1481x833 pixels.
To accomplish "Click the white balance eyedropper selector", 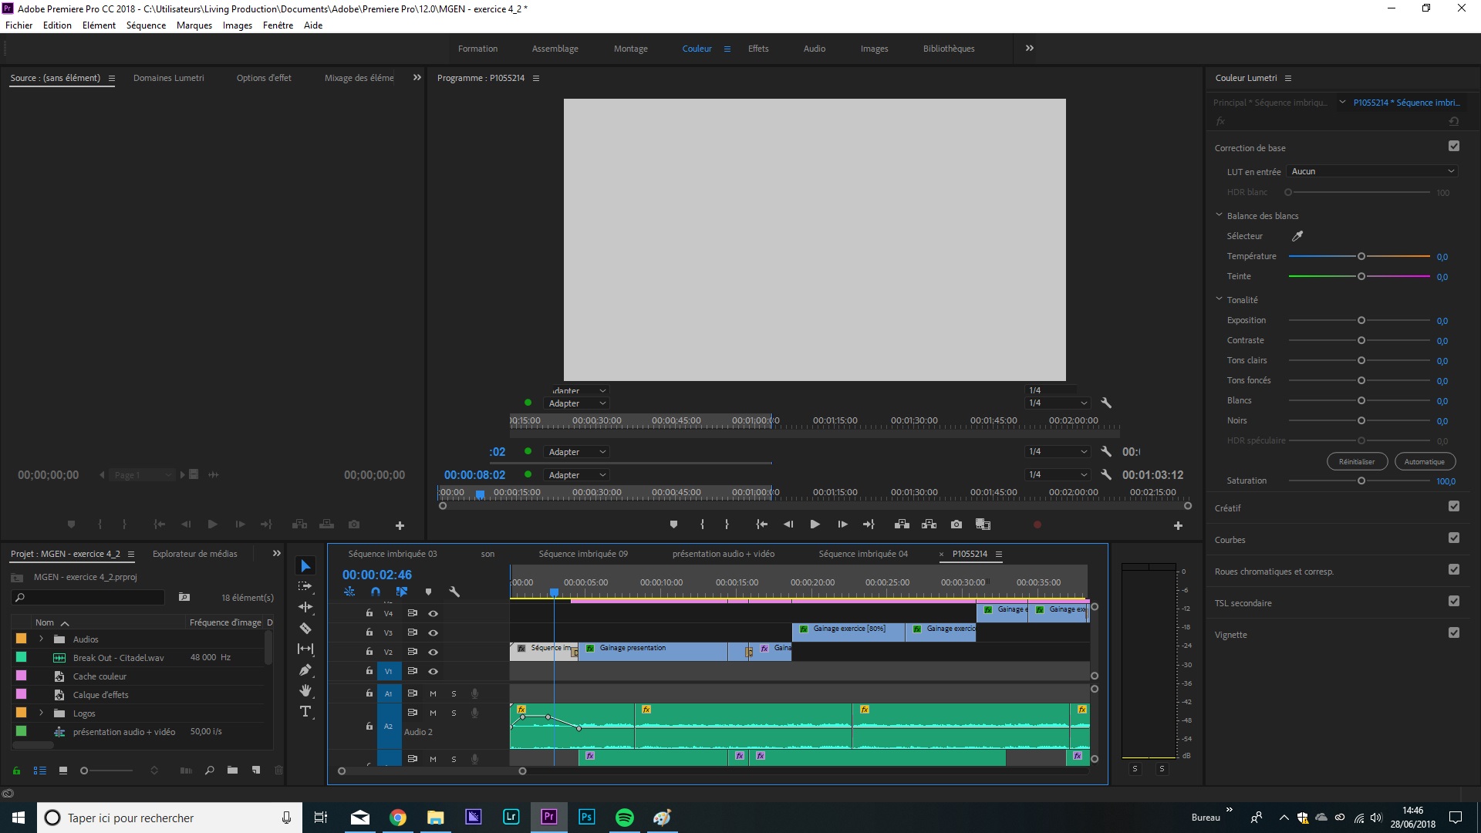I will (1297, 236).
